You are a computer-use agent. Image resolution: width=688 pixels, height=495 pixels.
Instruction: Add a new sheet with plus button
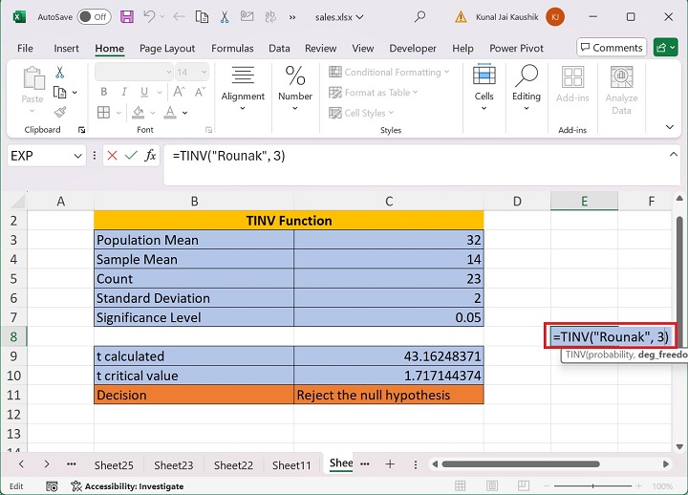(x=390, y=463)
